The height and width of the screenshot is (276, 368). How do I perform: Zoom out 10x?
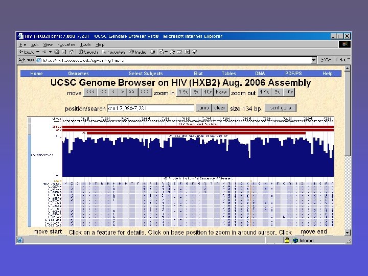pos(289,92)
